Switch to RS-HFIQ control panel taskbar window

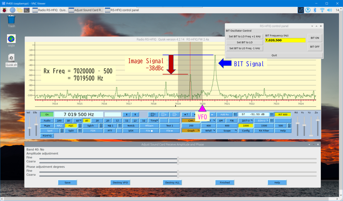tap(122, 10)
